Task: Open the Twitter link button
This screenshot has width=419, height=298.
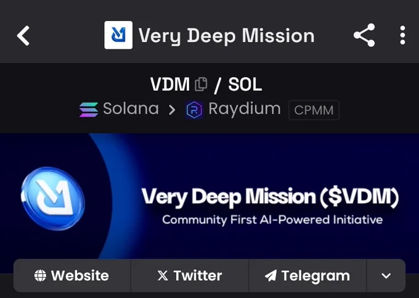Action: [189, 276]
